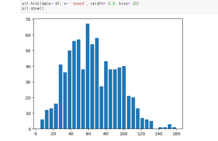Click the rwidth value 0.8 in code
218x141 pixels.
tap(111, 4)
